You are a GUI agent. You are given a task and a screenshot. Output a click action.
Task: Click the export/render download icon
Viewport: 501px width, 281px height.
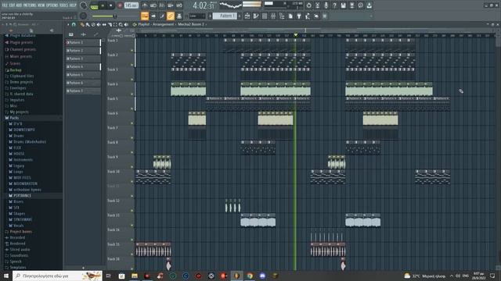point(369,5)
